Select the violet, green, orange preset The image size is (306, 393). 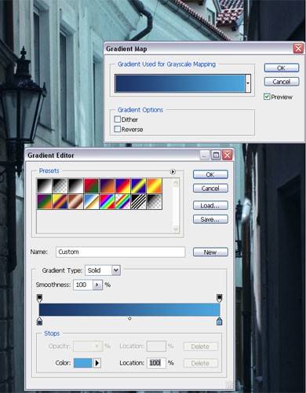[45, 201]
